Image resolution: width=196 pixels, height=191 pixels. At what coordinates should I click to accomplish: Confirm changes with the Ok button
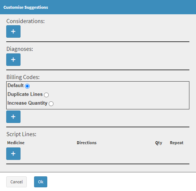[41, 182]
